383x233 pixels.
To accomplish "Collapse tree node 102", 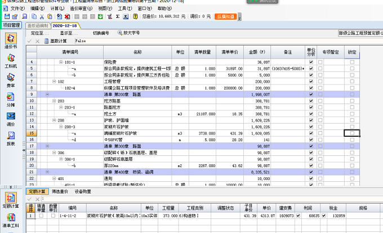I will click(x=54, y=81).
